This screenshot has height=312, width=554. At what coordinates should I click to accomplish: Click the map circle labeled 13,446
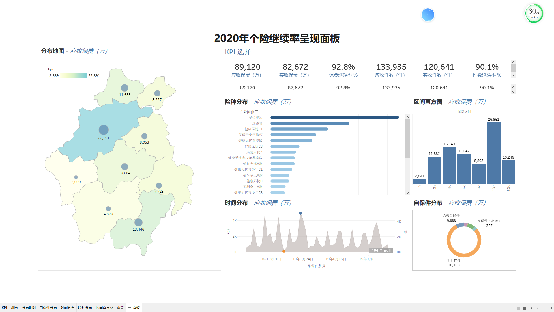(138, 222)
